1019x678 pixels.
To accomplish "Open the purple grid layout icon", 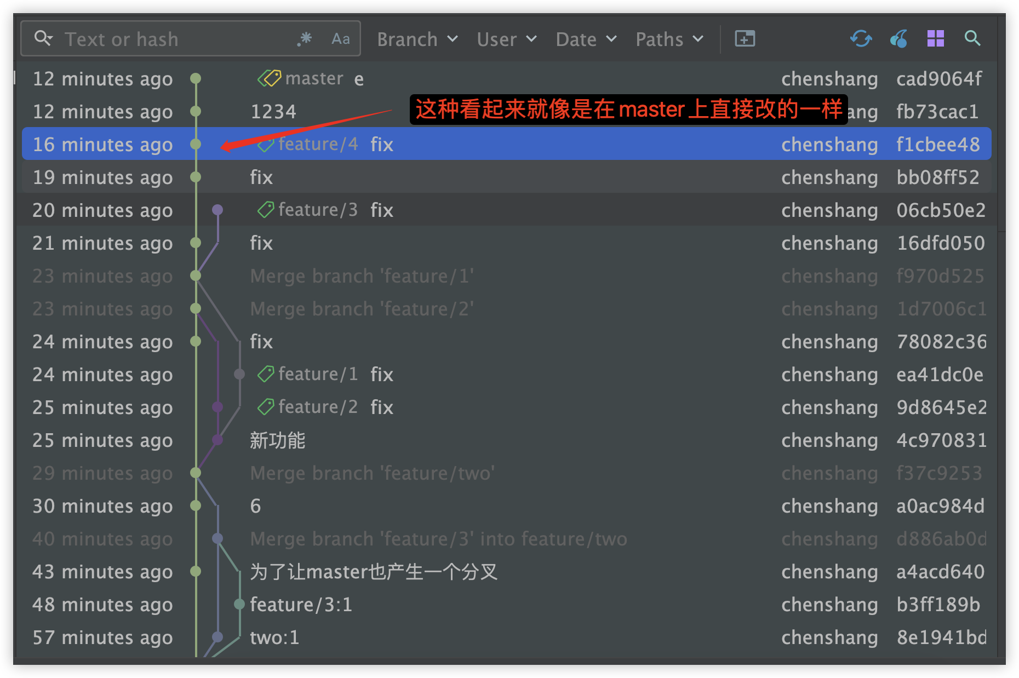I will (935, 39).
